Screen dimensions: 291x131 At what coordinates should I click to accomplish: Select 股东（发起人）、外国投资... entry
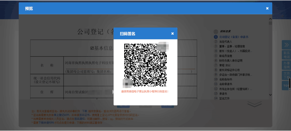235,51
